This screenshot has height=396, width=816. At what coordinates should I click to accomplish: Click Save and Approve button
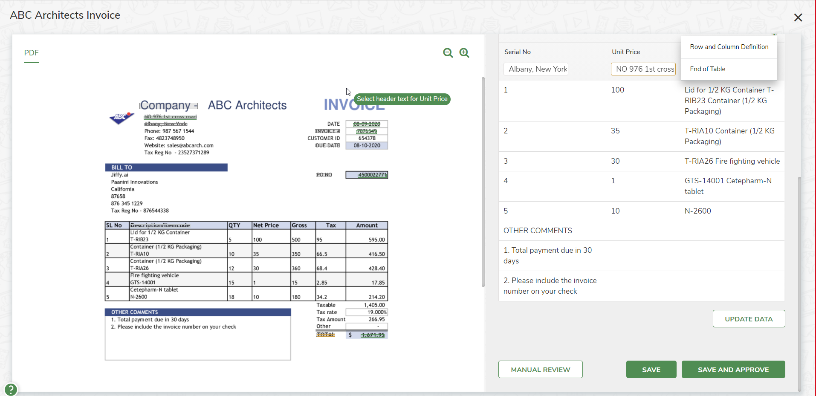[x=733, y=370]
